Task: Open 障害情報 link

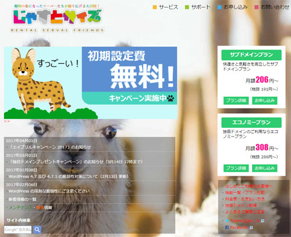Action: pyautogui.click(x=44, y=208)
